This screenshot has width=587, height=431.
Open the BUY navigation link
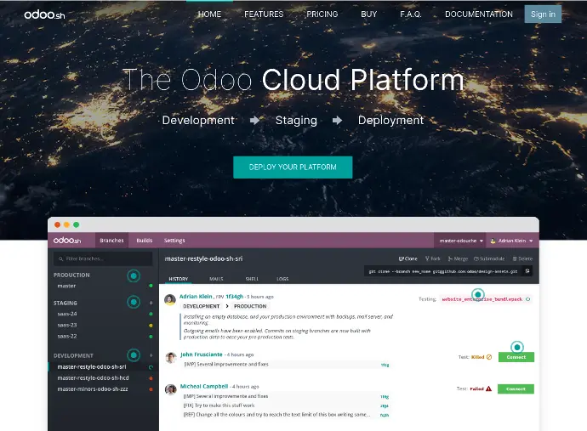(x=368, y=14)
